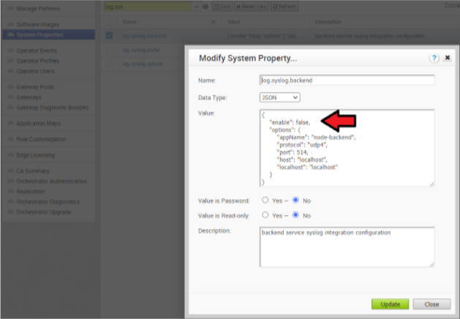Image resolution: width=460 pixels, height=319 pixels.
Task: Close the Modify System Property dialog
Action: pos(447,58)
